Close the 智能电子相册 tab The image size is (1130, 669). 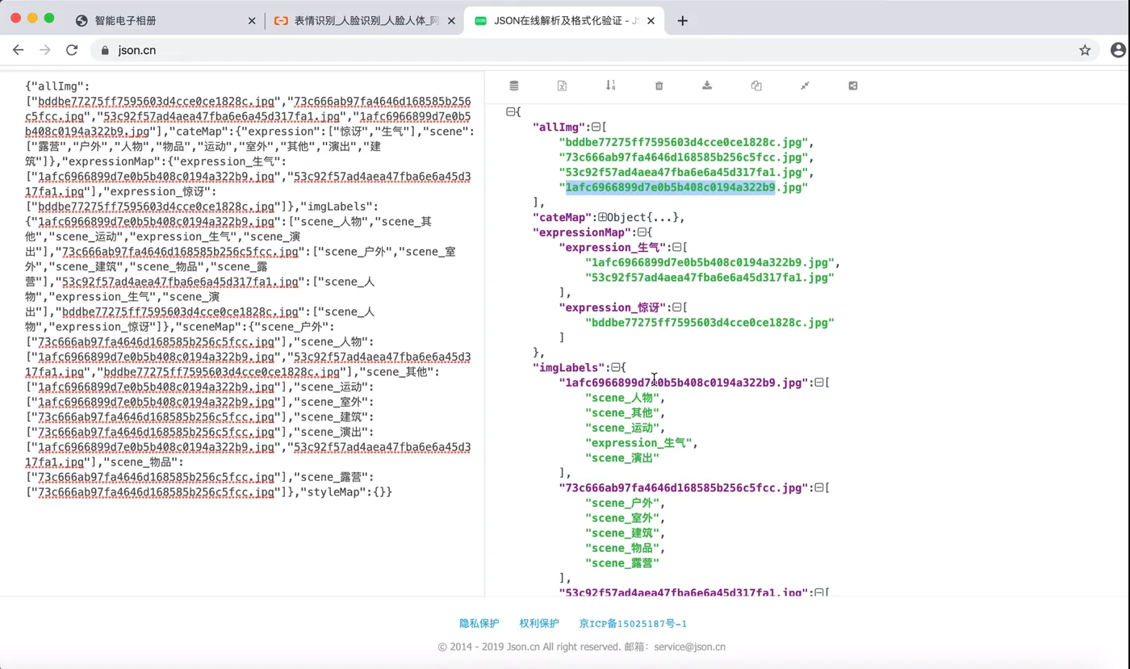[x=253, y=21]
